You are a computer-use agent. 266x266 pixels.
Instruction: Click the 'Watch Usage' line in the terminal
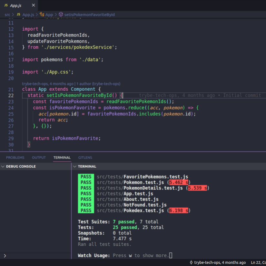click(x=125, y=255)
